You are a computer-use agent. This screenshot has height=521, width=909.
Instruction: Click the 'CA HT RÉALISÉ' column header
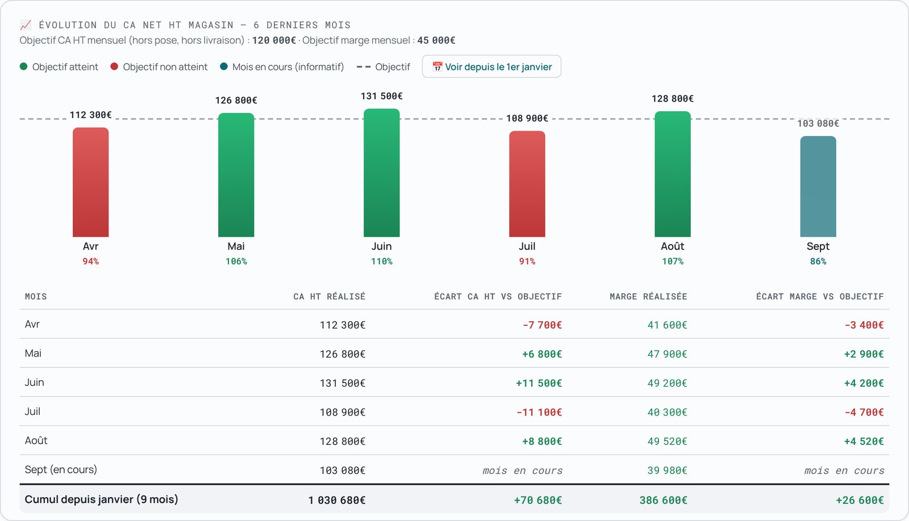point(330,297)
